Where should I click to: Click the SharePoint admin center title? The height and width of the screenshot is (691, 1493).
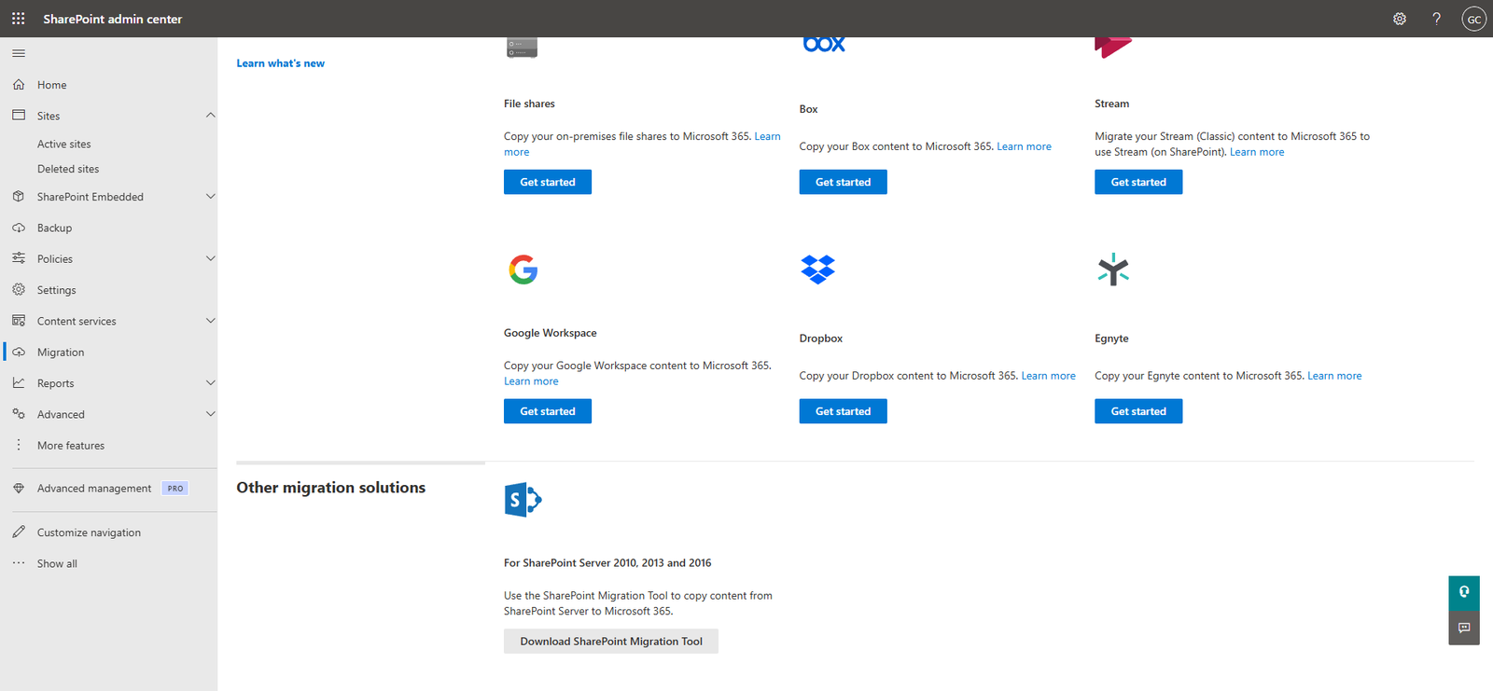[x=112, y=19]
